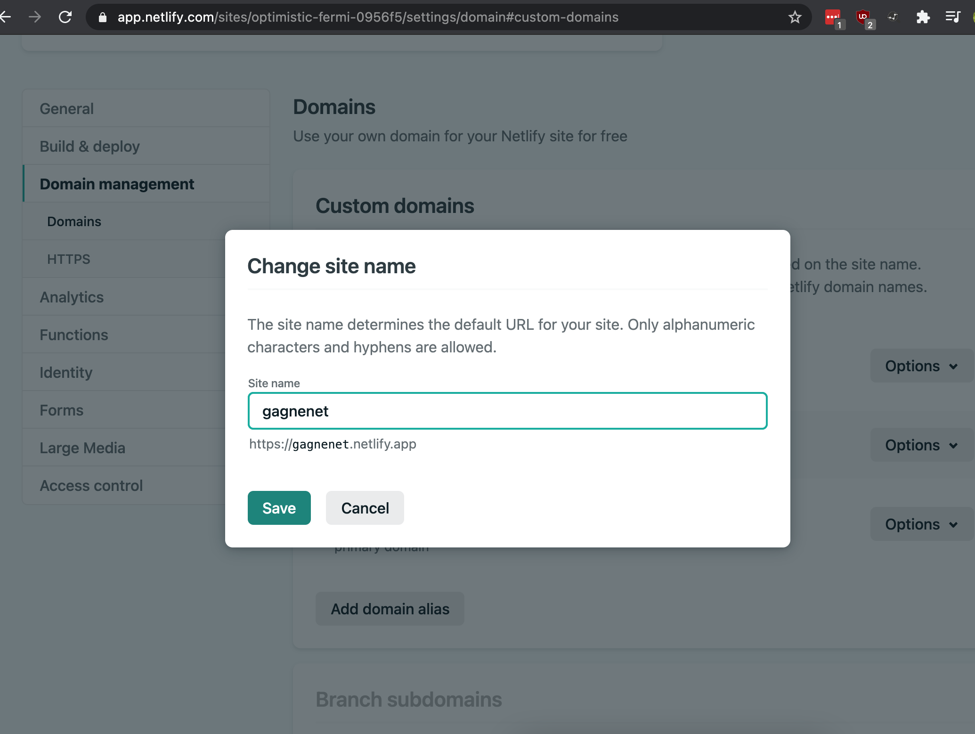Click the Add domain alias button
Viewport: 975px width, 734px height.
[389, 608]
